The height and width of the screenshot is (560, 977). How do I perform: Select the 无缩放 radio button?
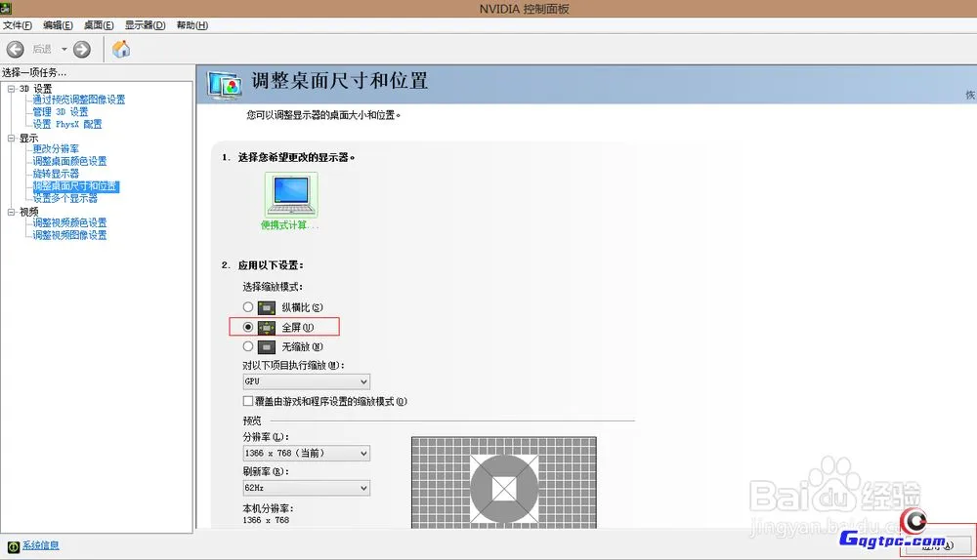[x=248, y=346]
